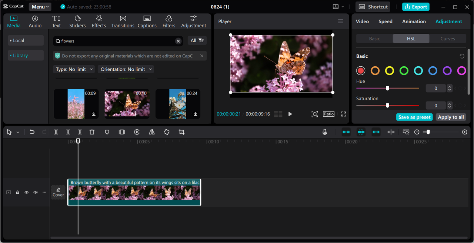Open the selection tool mode dropdown arrow
The width and height of the screenshot is (474, 243).
tap(18, 132)
